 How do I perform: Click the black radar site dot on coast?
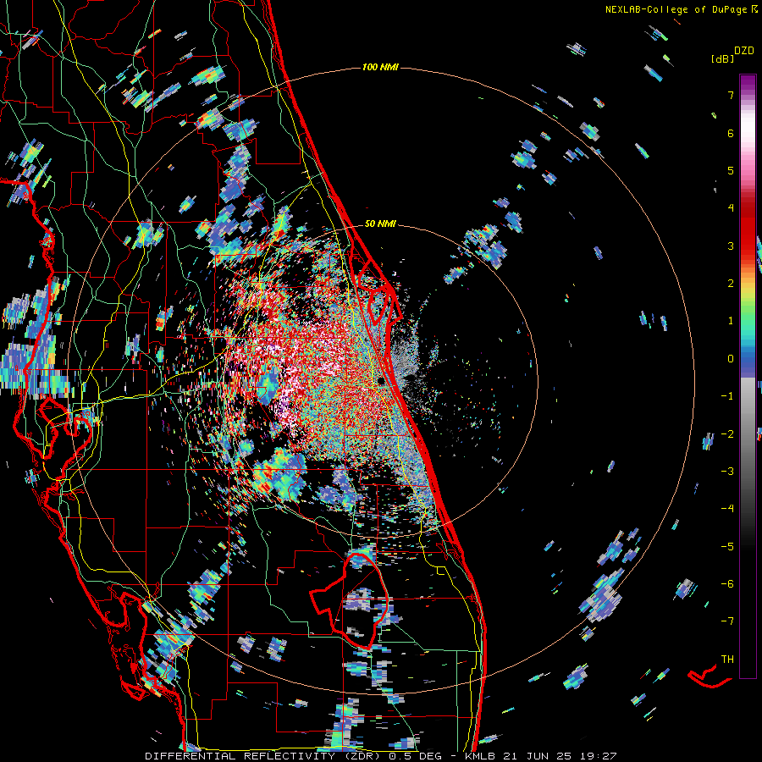[383, 380]
